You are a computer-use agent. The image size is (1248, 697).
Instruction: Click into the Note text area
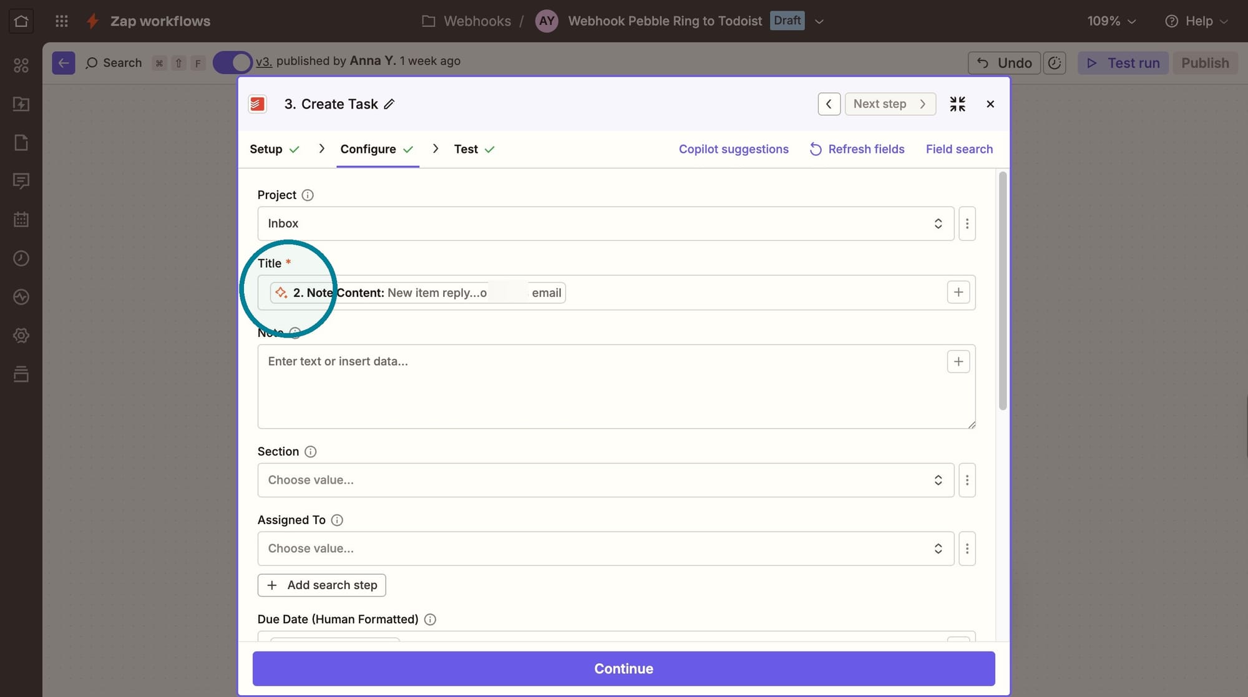pyautogui.click(x=616, y=387)
